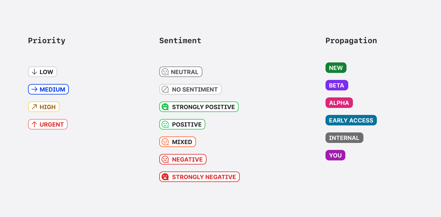The width and height of the screenshot is (441, 217).
Task: Click the Negative frowning face icon
Action: (165, 159)
